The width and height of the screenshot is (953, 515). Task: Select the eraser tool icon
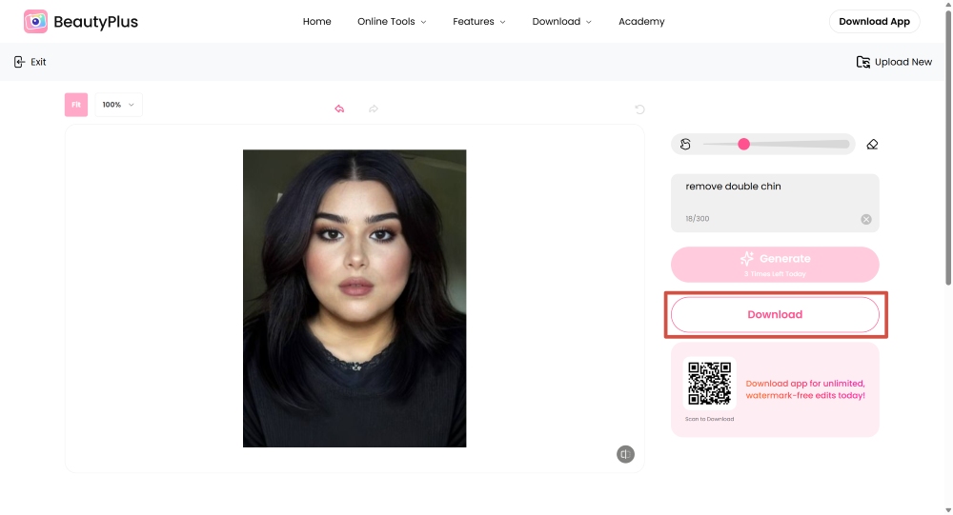coord(872,145)
